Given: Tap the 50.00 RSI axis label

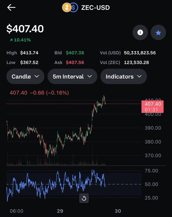Looking at the screenshot, I should (151, 184).
